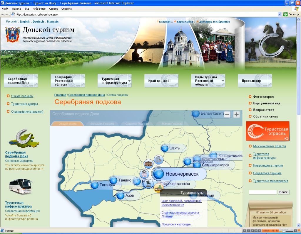
Task: Click the media player previous track button
Action: coord(256,230)
